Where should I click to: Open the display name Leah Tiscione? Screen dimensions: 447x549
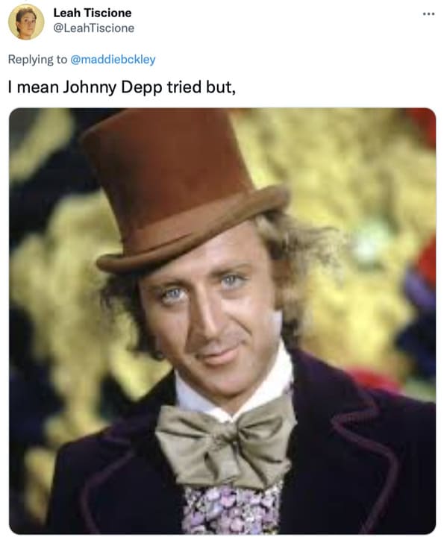(92, 13)
